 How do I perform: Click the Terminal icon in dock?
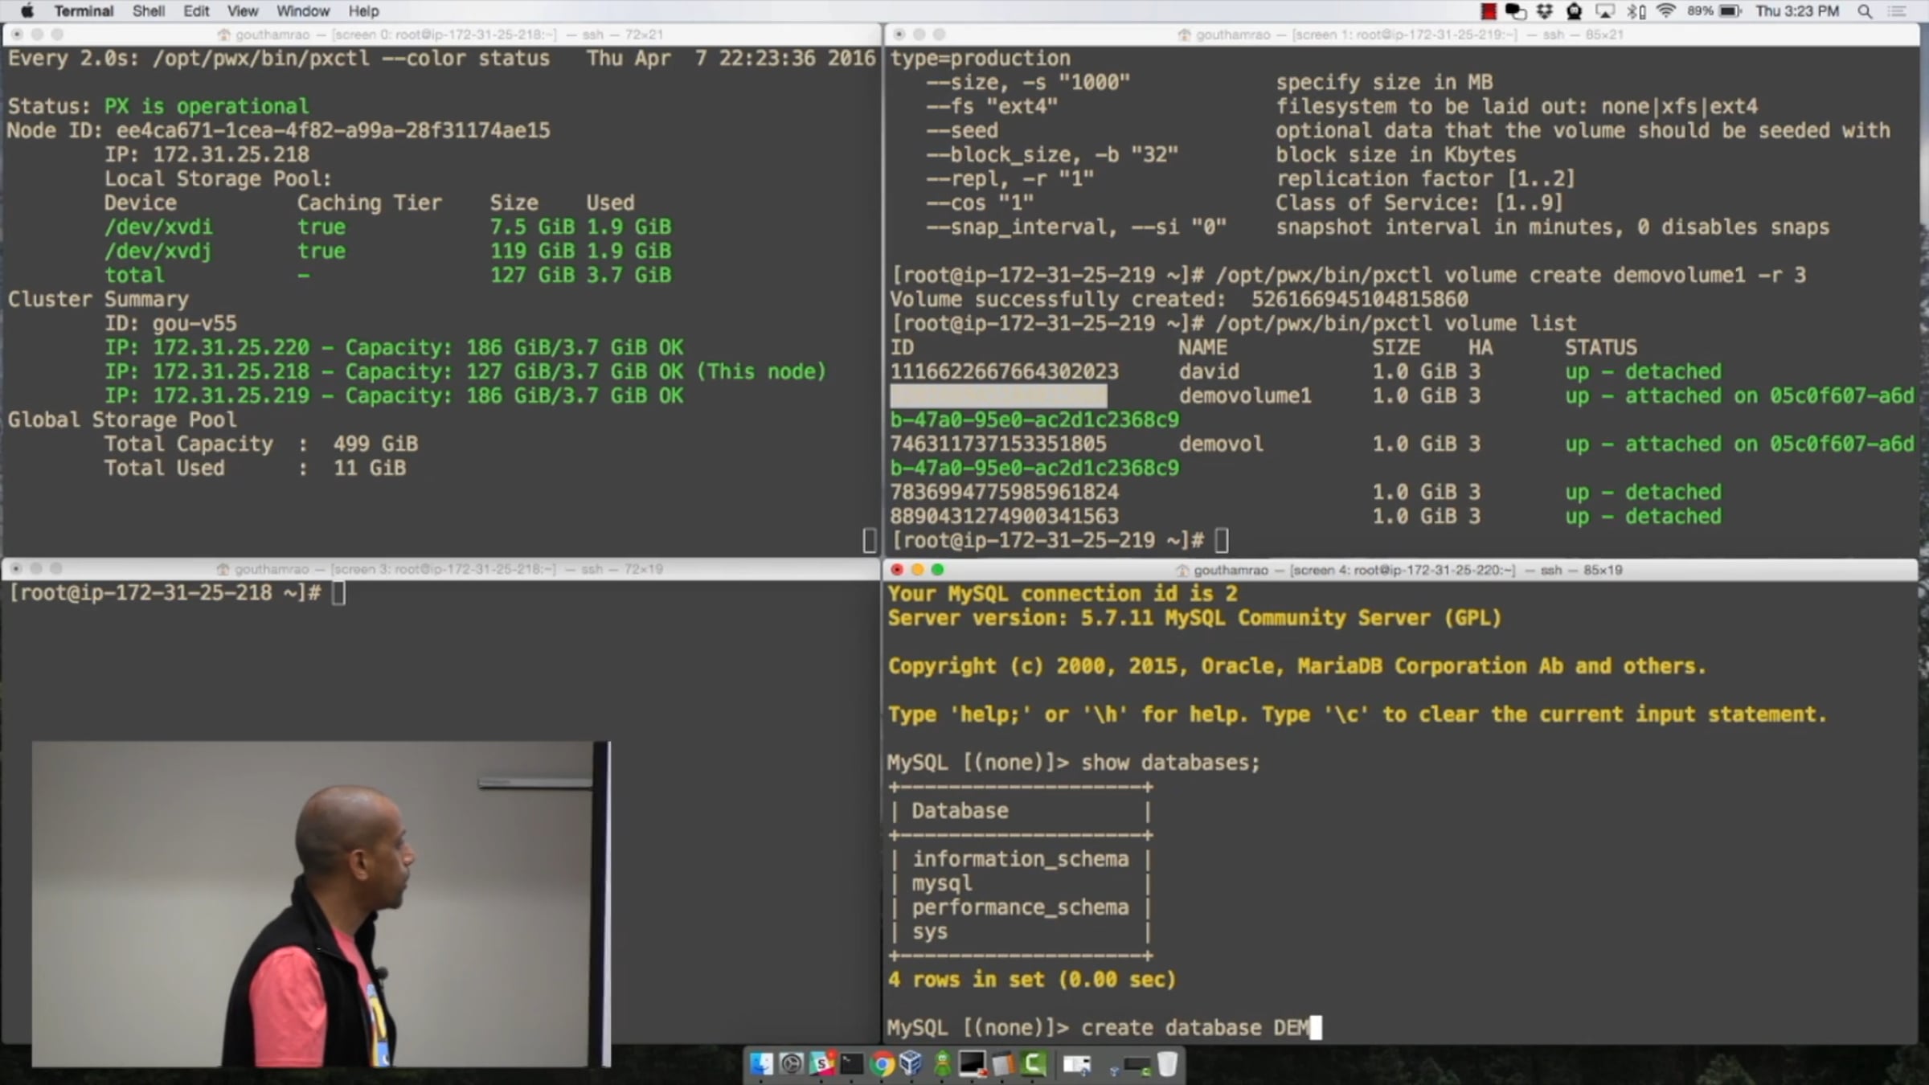[851, 1065]
